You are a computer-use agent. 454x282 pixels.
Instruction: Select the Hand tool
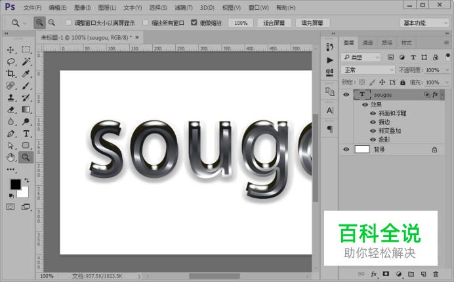point(10,157)
